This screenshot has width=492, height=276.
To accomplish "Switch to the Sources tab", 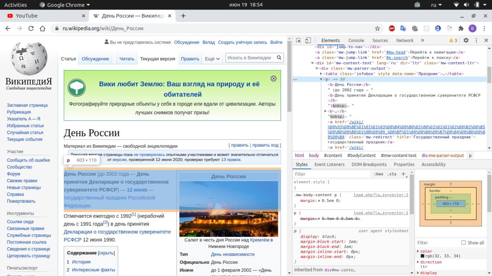I will 380,40.
